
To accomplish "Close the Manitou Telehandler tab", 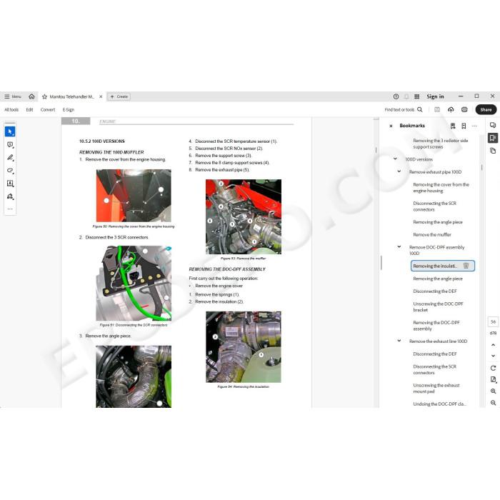I will coord(101,96).
